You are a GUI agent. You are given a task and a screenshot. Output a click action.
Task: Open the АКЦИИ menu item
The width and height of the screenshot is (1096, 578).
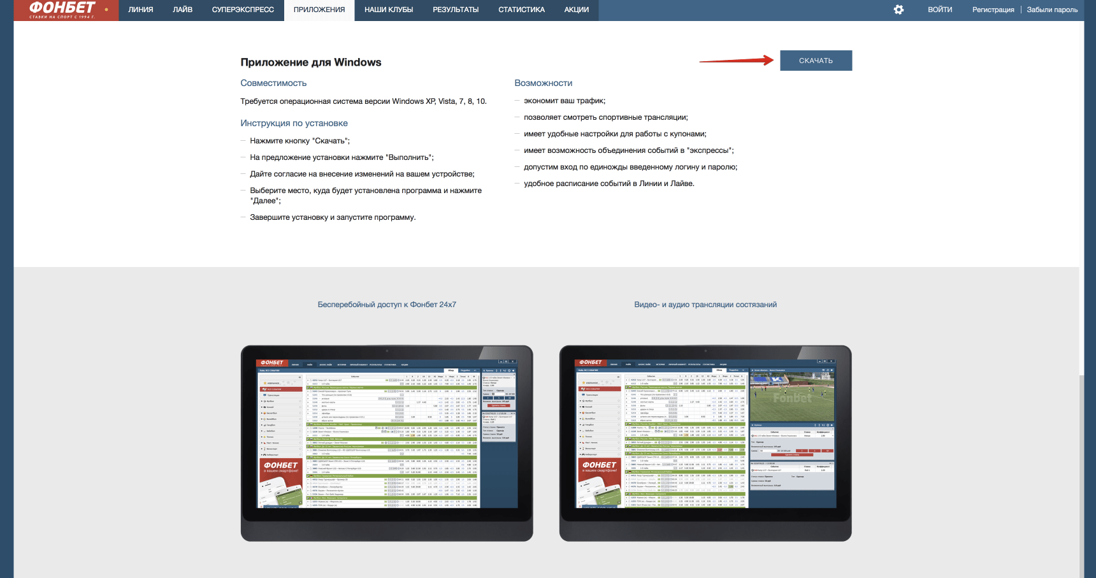point(577,10)
